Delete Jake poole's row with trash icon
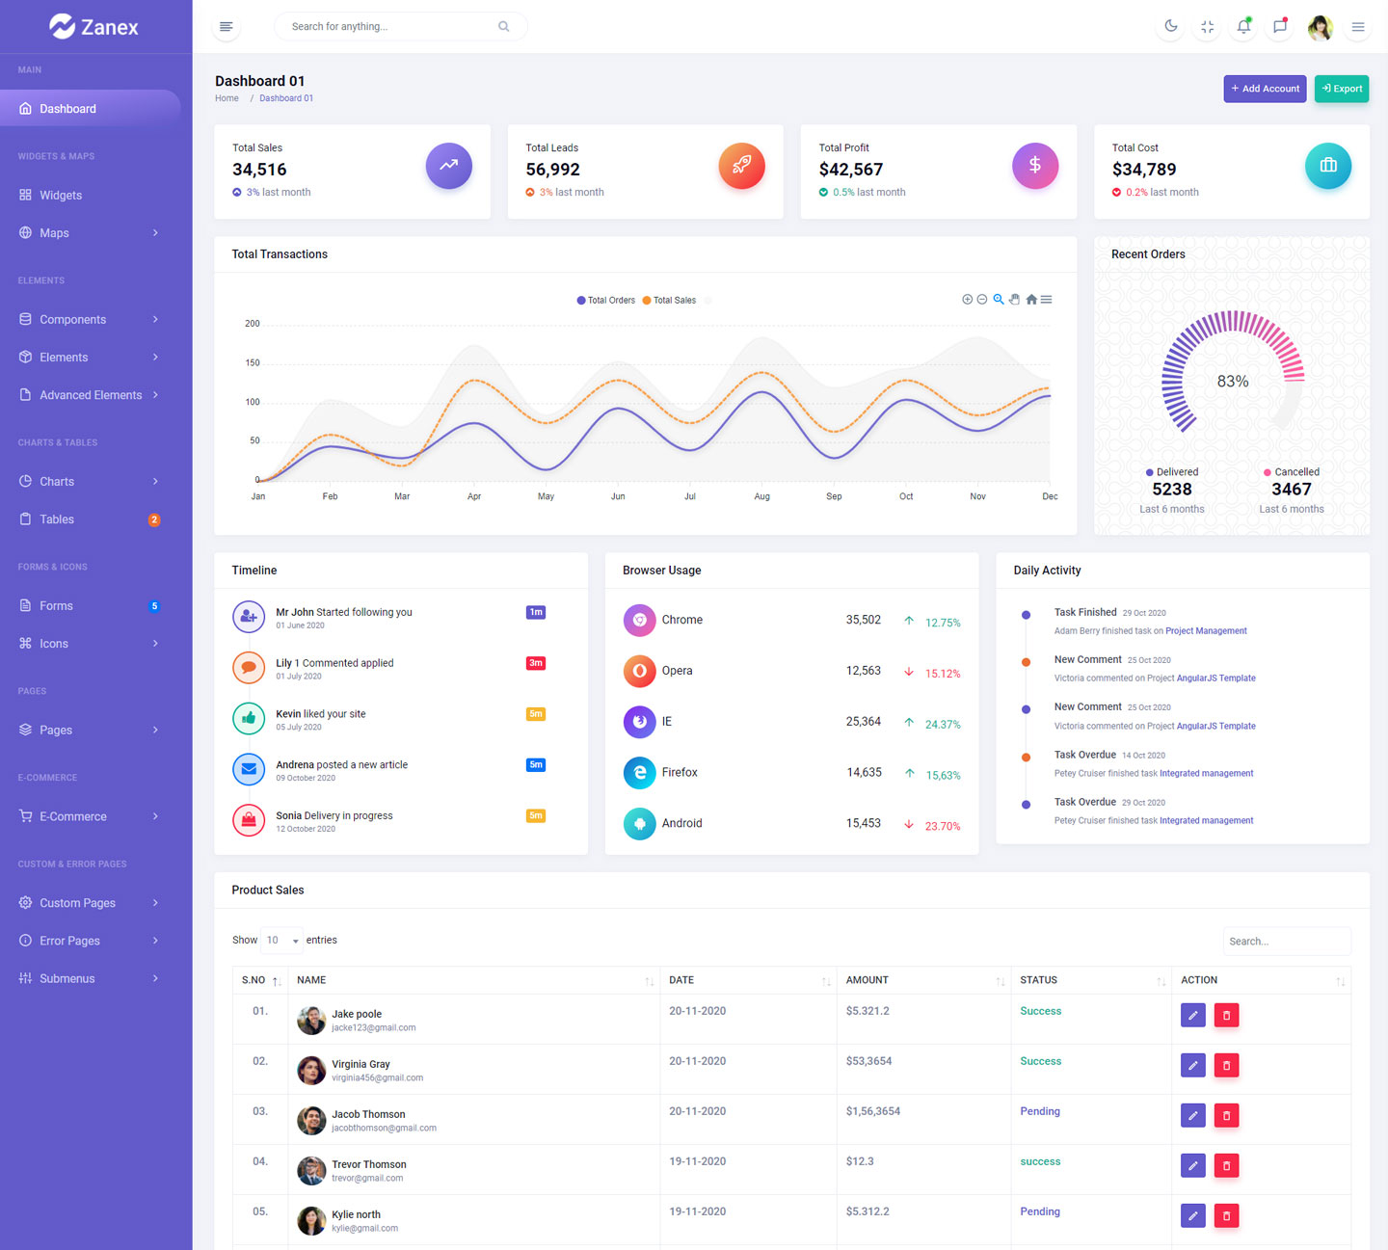The image size is (1388, 1250). pos(1226,1015)
